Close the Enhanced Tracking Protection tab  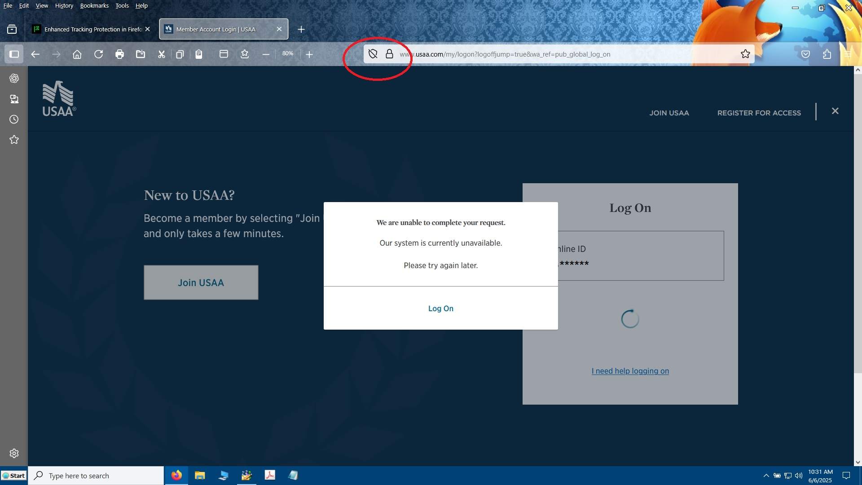tap(147, 29)
